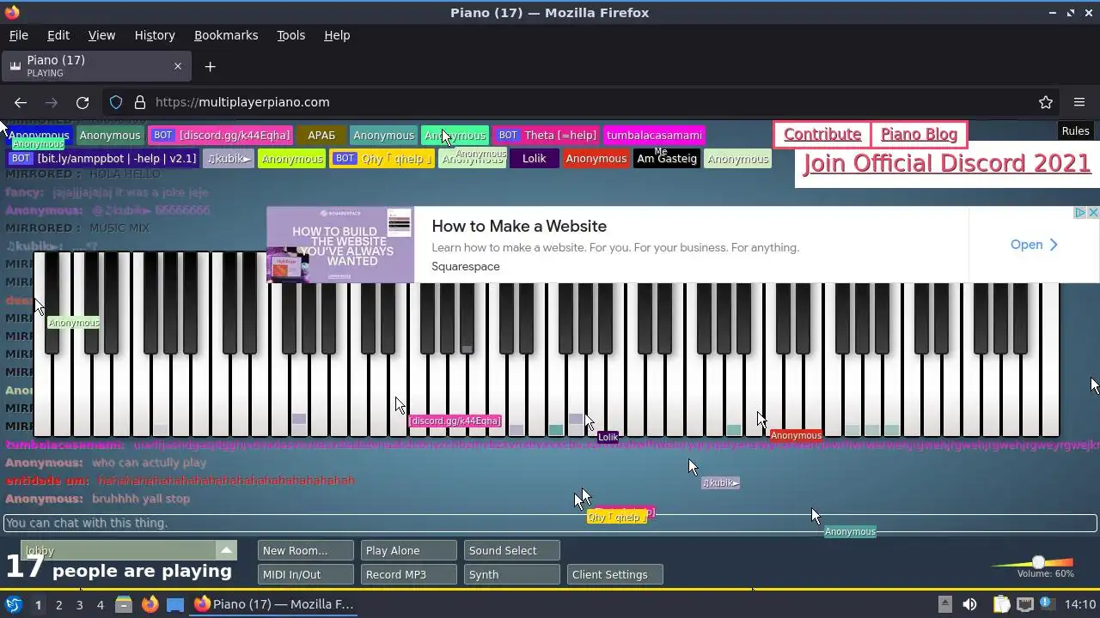This screenshot has width=1100, height=618.
Task: Open the Firefox hamburger menu
Action: (1079, 102)
